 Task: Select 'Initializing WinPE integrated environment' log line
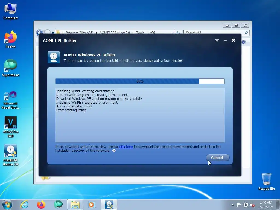pos(87,103)
